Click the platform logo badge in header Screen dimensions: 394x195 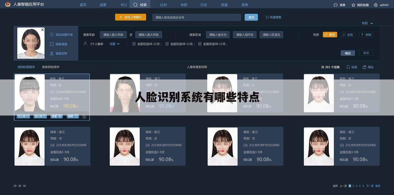pos(8,4)
